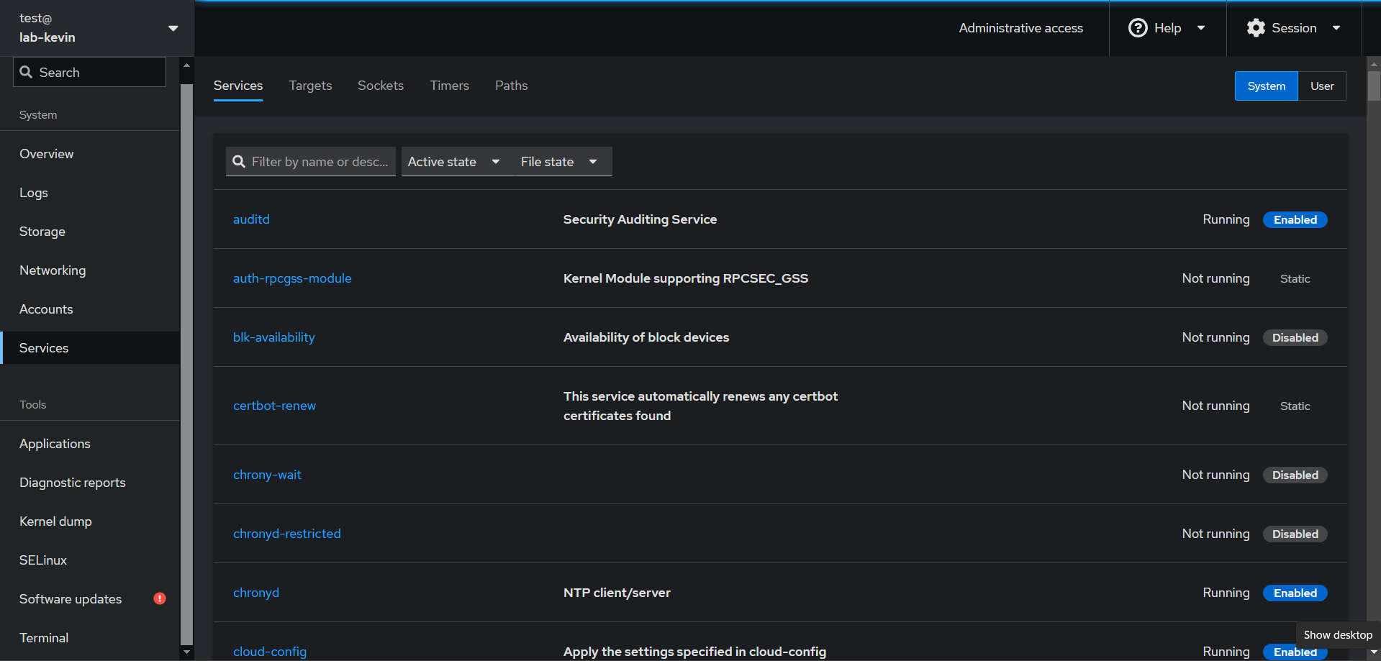Click the Session gear icon

(1256, 28)
